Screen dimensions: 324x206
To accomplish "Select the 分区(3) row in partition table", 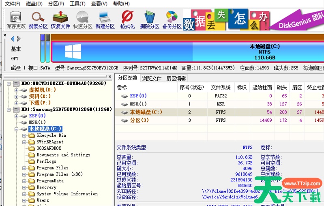I will pos(139,120).
